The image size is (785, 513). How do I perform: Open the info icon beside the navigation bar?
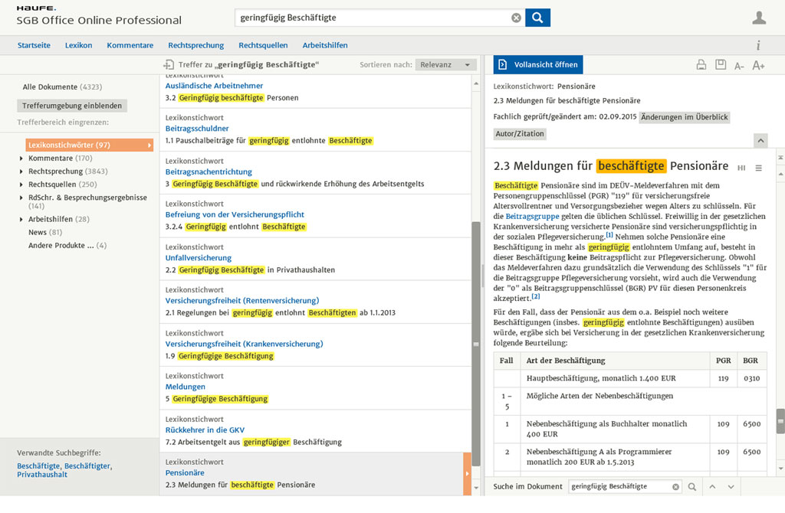coord(757,45)
